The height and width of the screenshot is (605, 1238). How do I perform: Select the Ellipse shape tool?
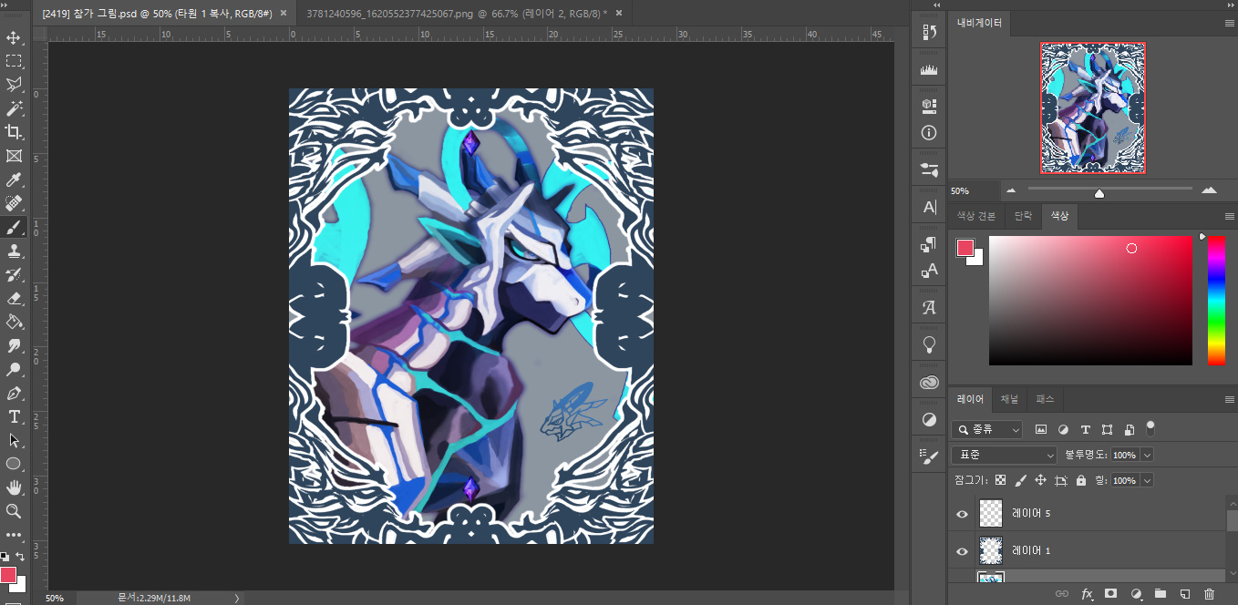pyautogui.click(x=14, y=464)
